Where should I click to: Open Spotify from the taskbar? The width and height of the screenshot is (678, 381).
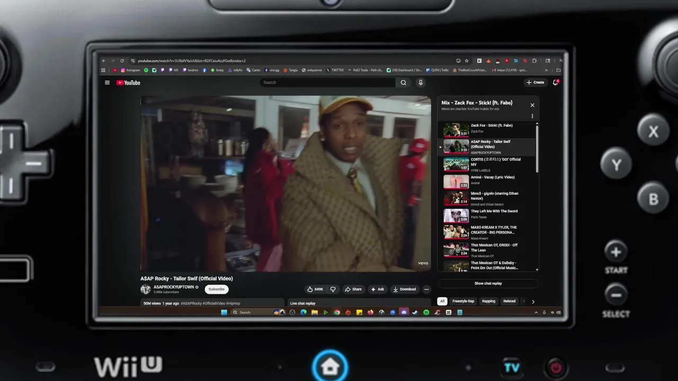tap(426, 312)
